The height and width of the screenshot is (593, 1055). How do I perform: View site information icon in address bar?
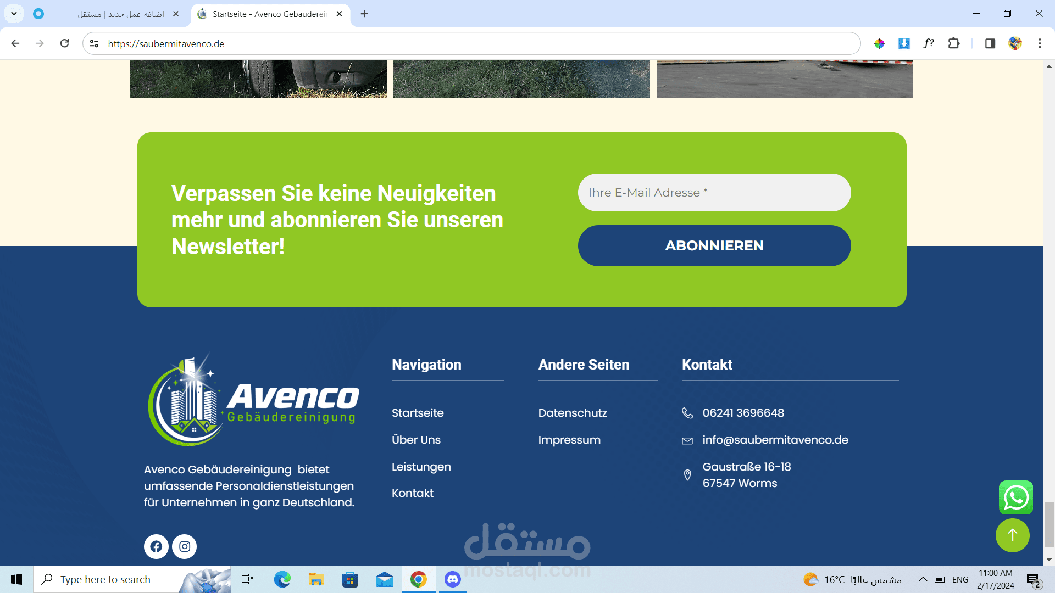[94, 43]
